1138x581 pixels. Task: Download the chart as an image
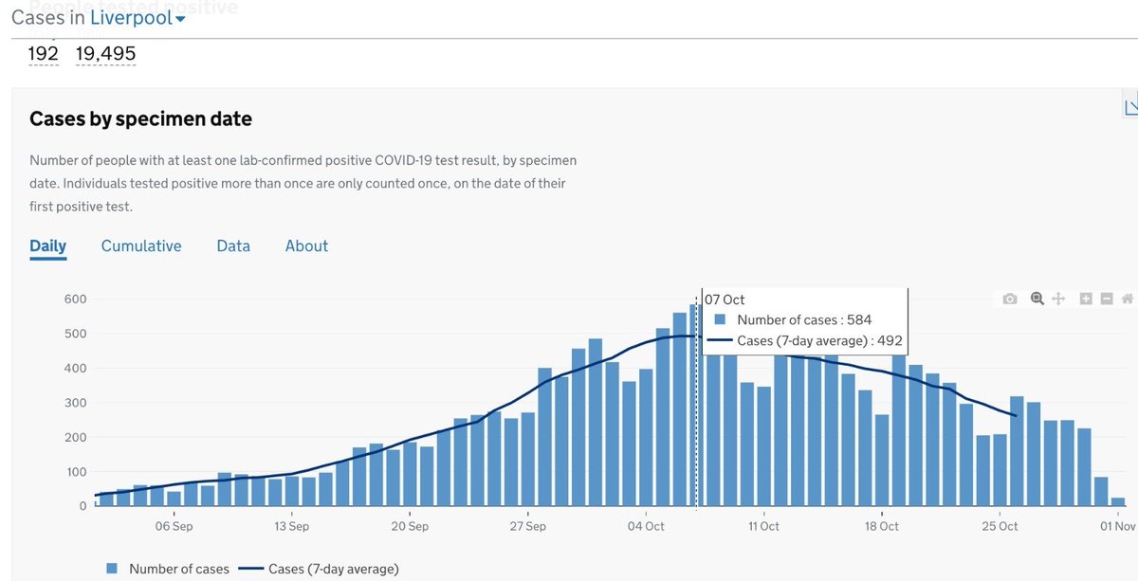pos(1009,298)
